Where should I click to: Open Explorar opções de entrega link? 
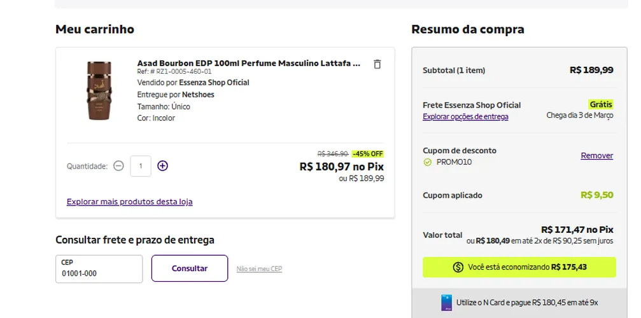pyautogui.click(x=465, y=117)
